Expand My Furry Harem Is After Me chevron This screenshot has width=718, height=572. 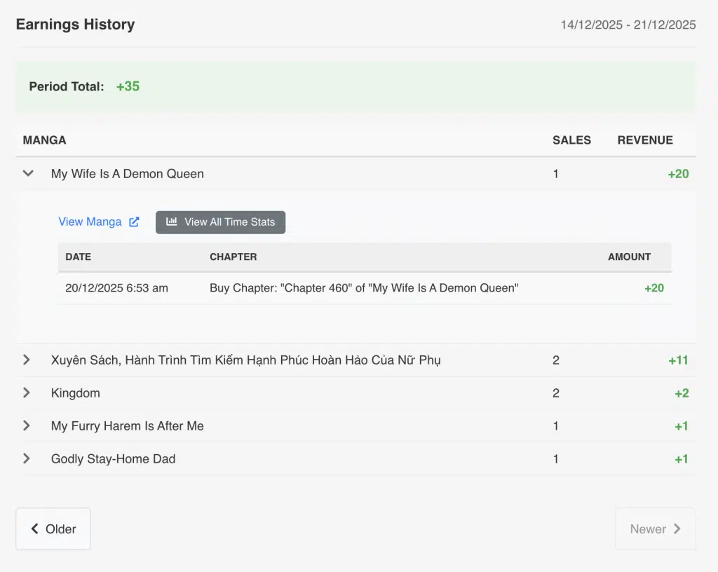(x=27, y=426)
